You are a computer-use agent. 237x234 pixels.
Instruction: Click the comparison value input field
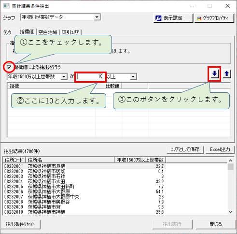[91, 76]
